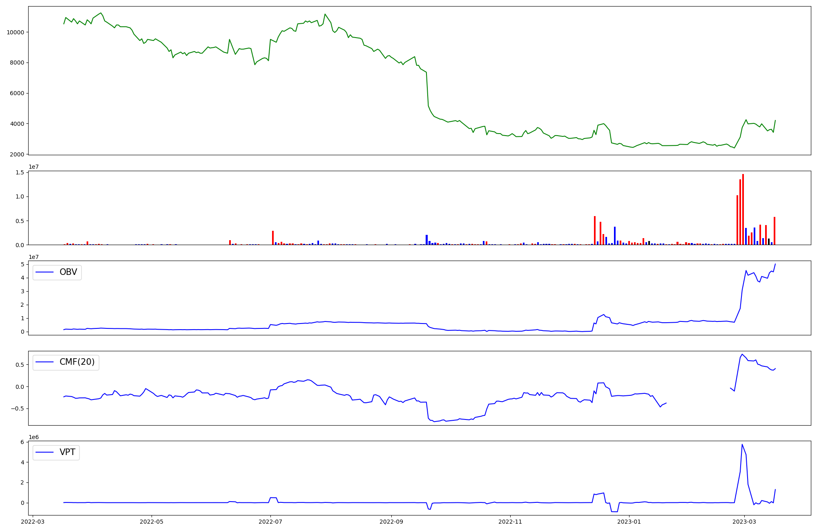The width and height of the screenshot is (817, 531).
Task: Click the blue line sample in VPT legend
Action: 45,452
